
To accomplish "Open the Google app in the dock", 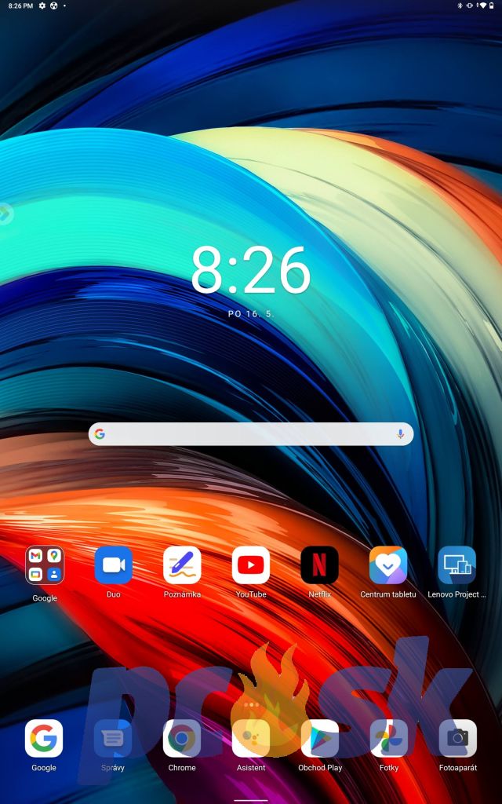I will pos(44,738).
